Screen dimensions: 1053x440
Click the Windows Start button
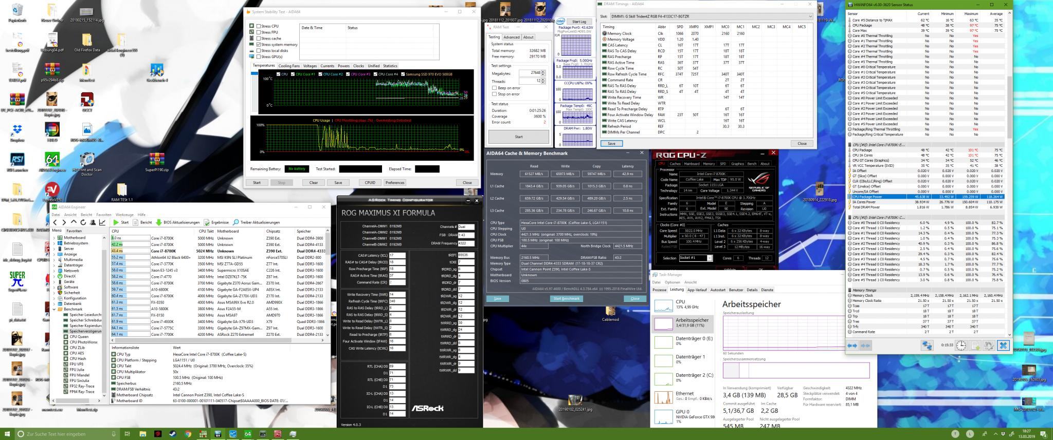pos(7,434)
